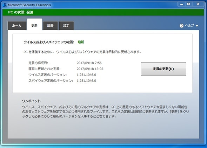Maximize the Security Essentials window

[188, 4]
